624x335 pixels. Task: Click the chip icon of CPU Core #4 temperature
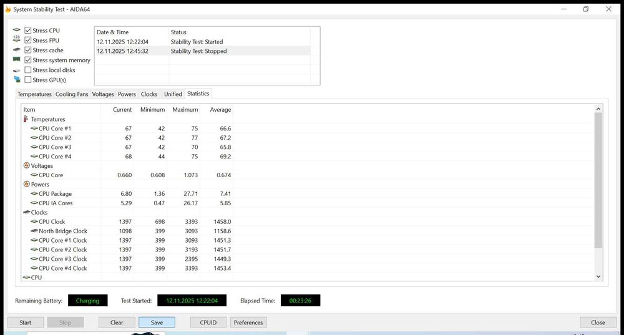[34, 157]
